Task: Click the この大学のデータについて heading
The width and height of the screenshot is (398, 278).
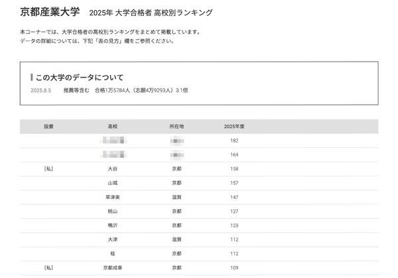Action: click(x=80, y=78)
